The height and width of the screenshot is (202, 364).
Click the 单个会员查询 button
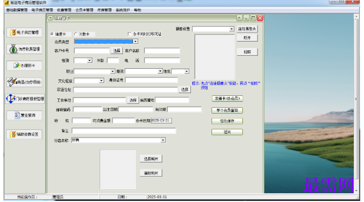(227, 110)
